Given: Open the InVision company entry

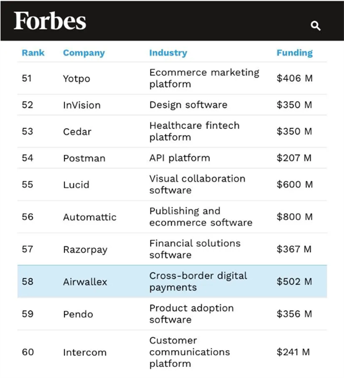Looking at the screenshot, I should coord(82,105).
